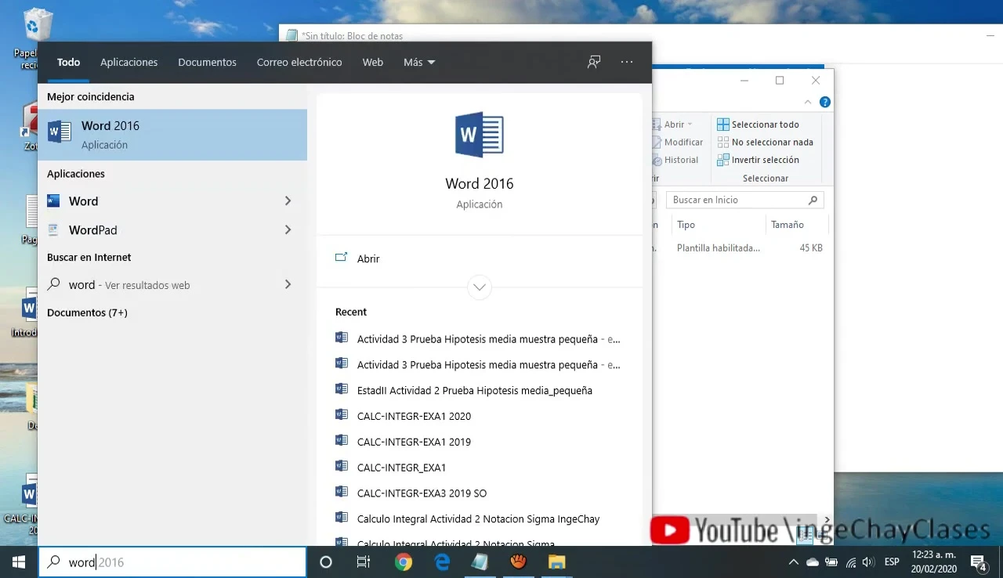Open the Abrir dropdown arrow in Explorer ribbon

tap(690, 125)
